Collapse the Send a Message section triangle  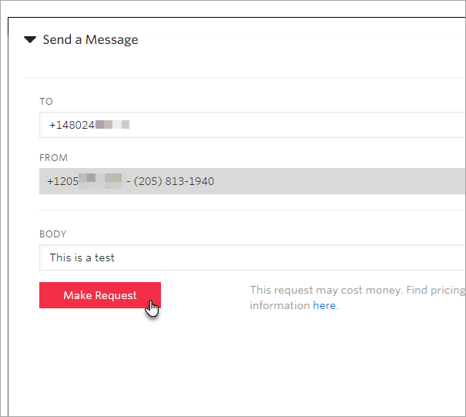[x=30, y=39]
